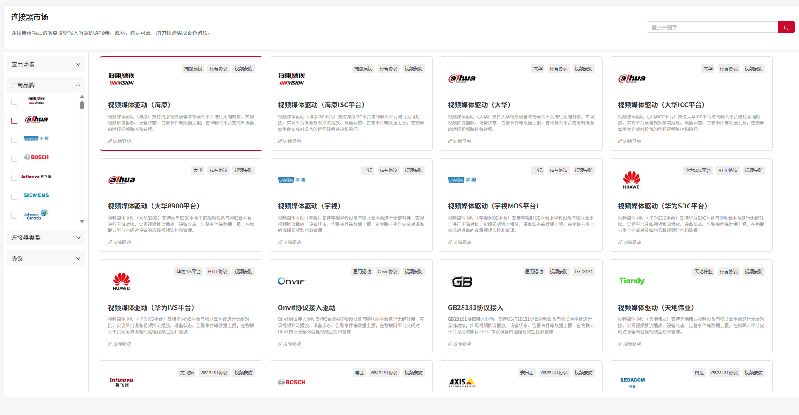The image size is (799, 415).
Task: Click HTTP协议 tag on 华为IVS平台 card
Action: [x=218, y=272]
